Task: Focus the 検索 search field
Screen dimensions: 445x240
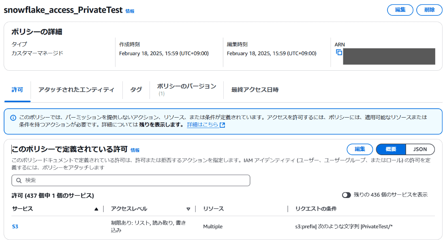Action: click(x=134, y=180)
